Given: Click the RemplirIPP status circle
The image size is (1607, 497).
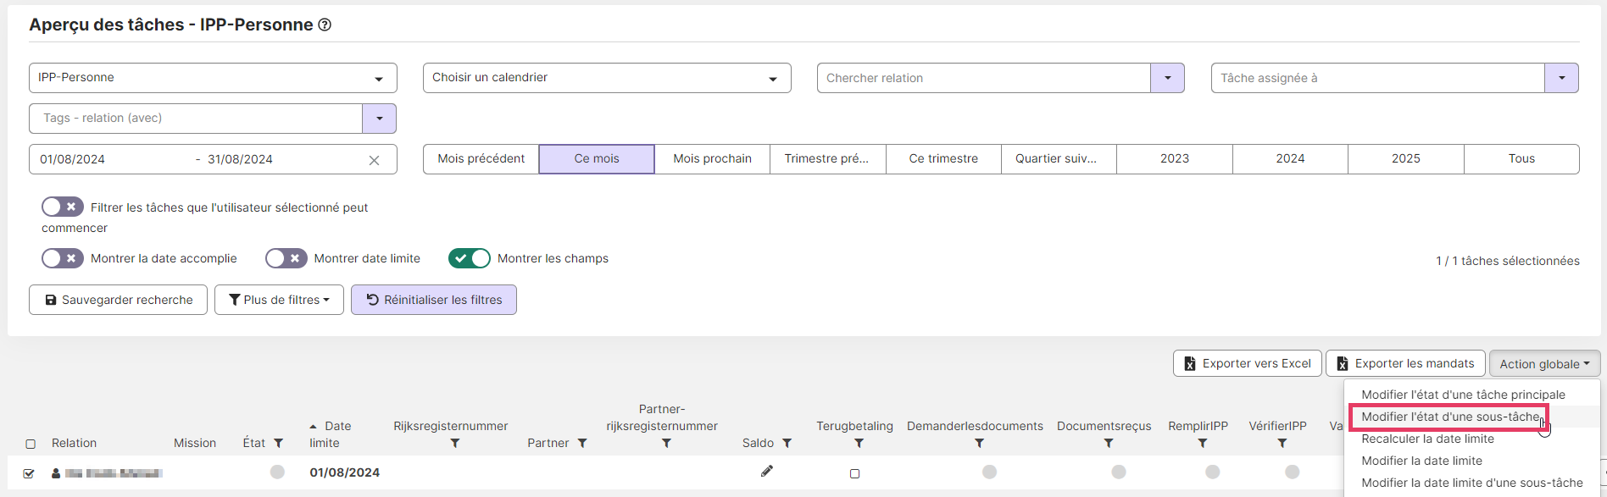Looking at the screenshot, I should 1212,472.
